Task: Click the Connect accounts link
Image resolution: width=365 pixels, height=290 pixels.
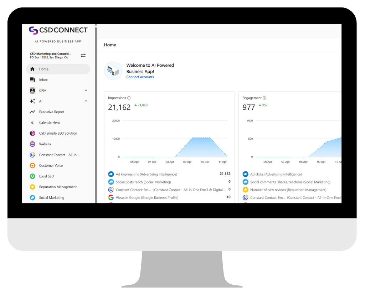Action: pos(140,77)
